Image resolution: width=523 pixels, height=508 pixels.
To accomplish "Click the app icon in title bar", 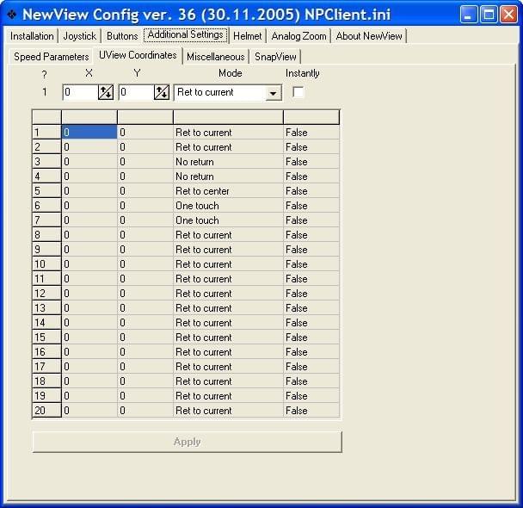I will point(11,15).
